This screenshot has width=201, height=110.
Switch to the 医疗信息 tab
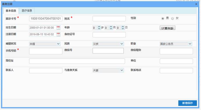[x=27, y=11]
